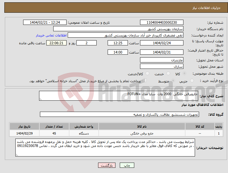228x173 pixels.
Task: Click the شرح کلی نیاز text area
Action: [x=119, y=96]
